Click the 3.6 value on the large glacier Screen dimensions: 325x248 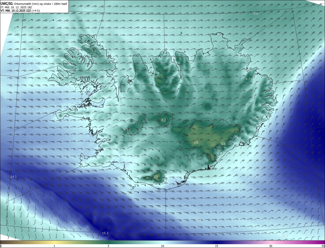(x=196, y=143)
